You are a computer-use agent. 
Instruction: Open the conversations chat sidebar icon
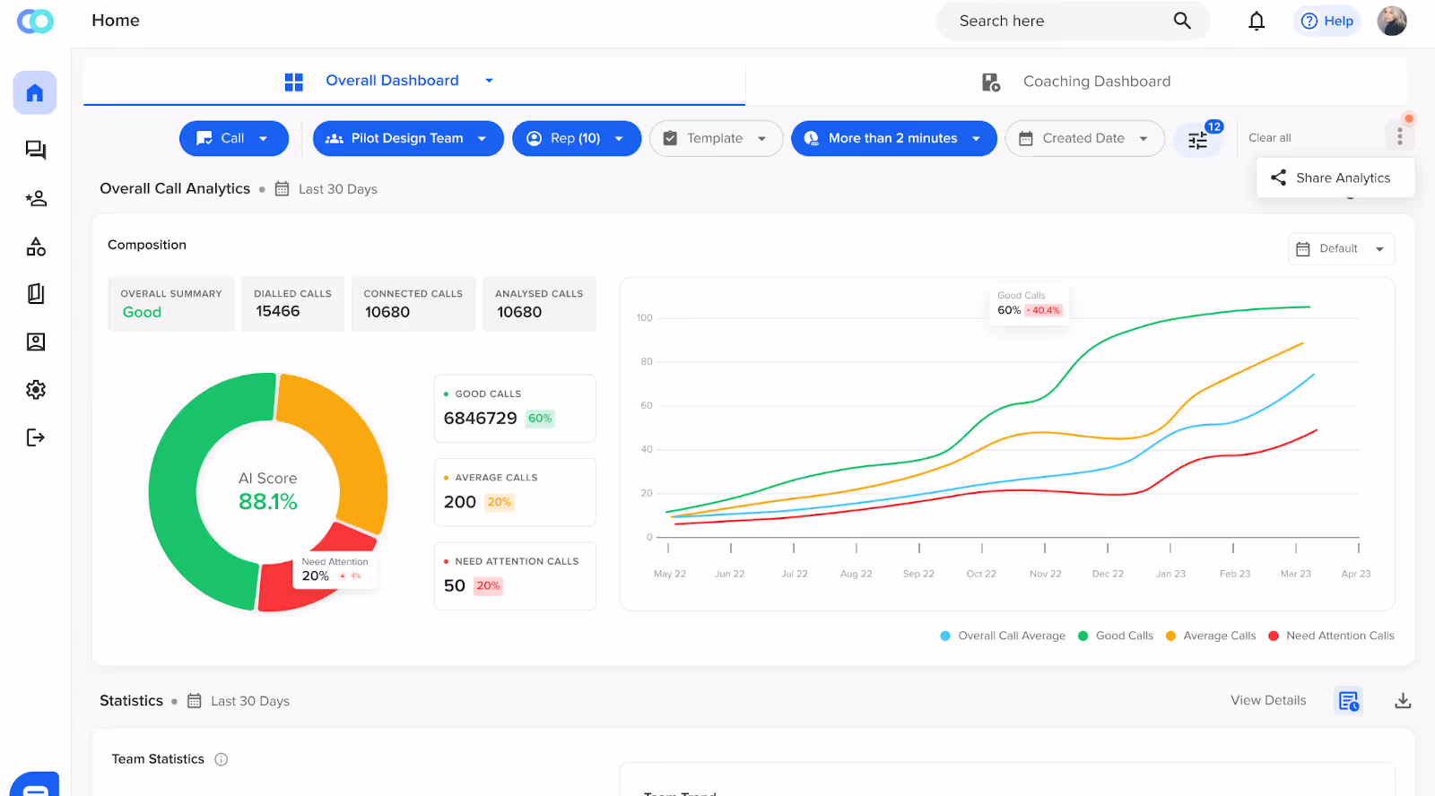point(36,150)
